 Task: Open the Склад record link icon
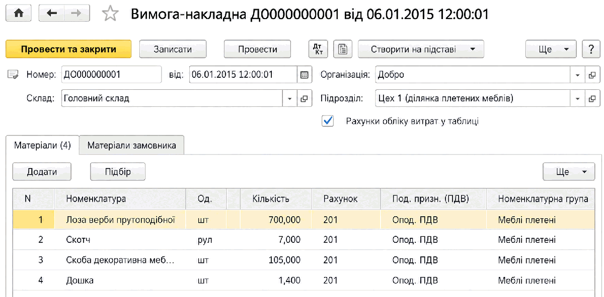(304, 99)
